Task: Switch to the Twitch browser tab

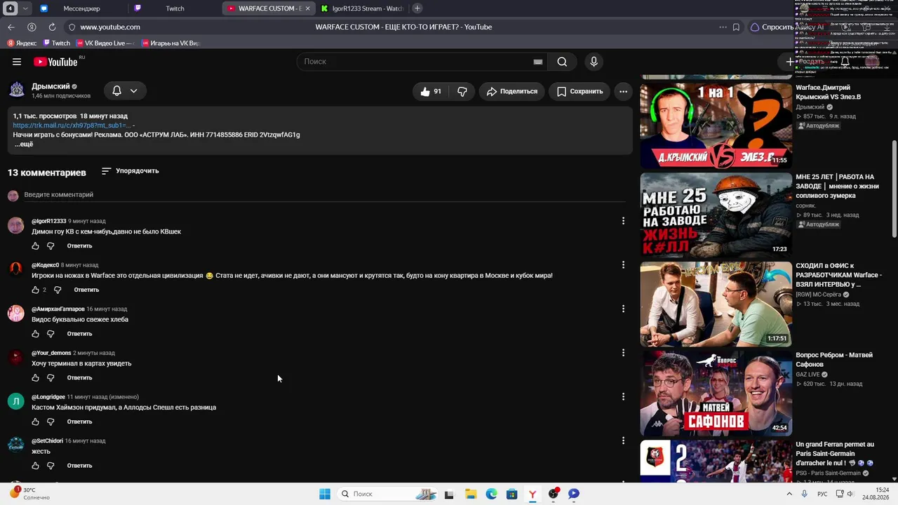Action: click(x=175, y=8)
